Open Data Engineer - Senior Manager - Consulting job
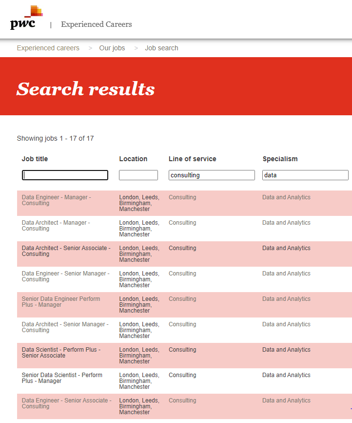Screen dimensions: 352x423 point(65,276)
